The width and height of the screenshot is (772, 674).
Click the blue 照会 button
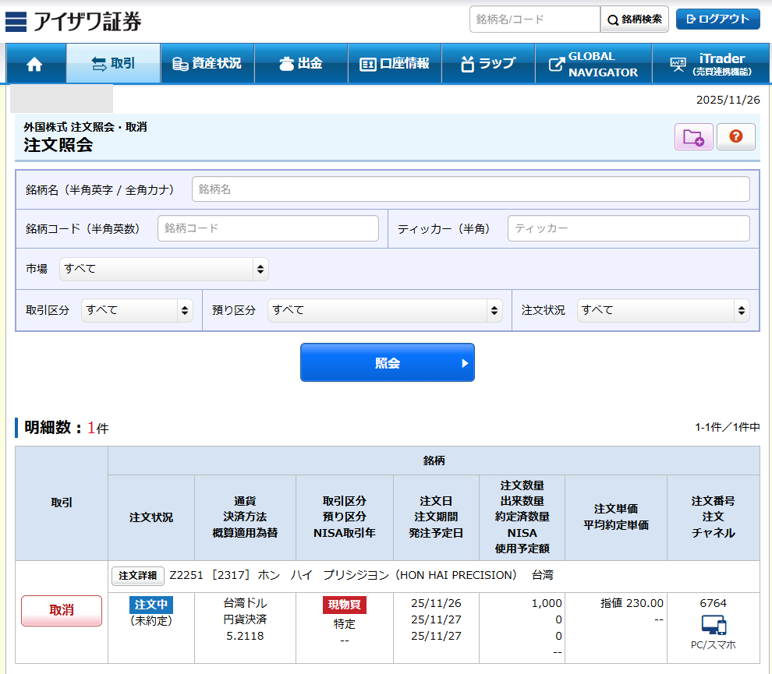point(388,362)
